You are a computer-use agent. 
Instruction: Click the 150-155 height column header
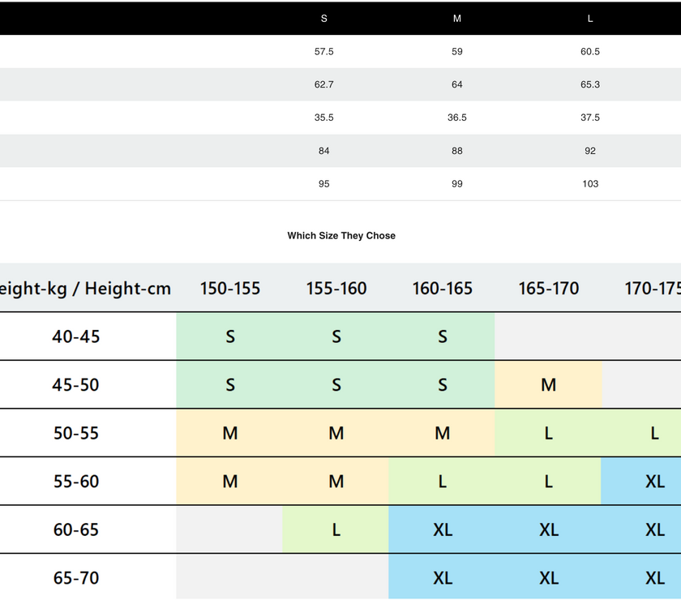coord(230,288)
